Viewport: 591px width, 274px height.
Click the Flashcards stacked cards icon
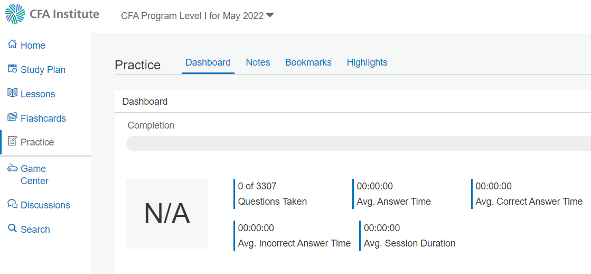[x=13, y=117]
